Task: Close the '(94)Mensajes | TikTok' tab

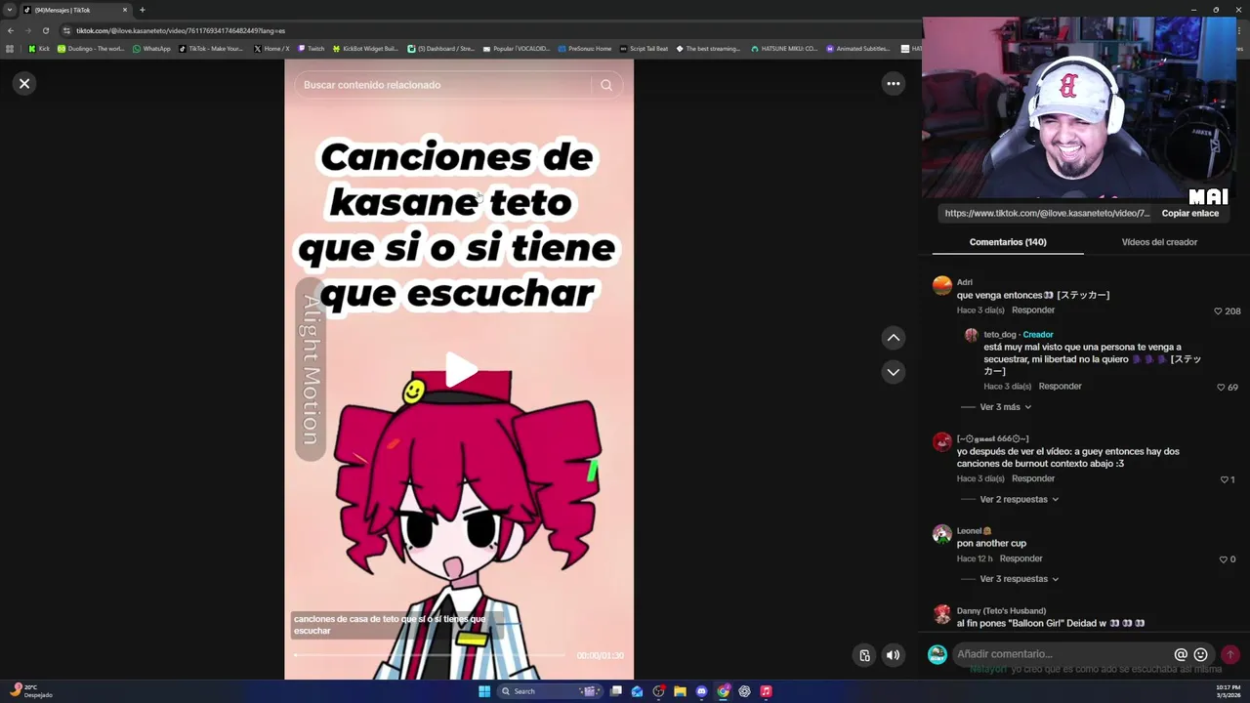Action: point(125,10)
